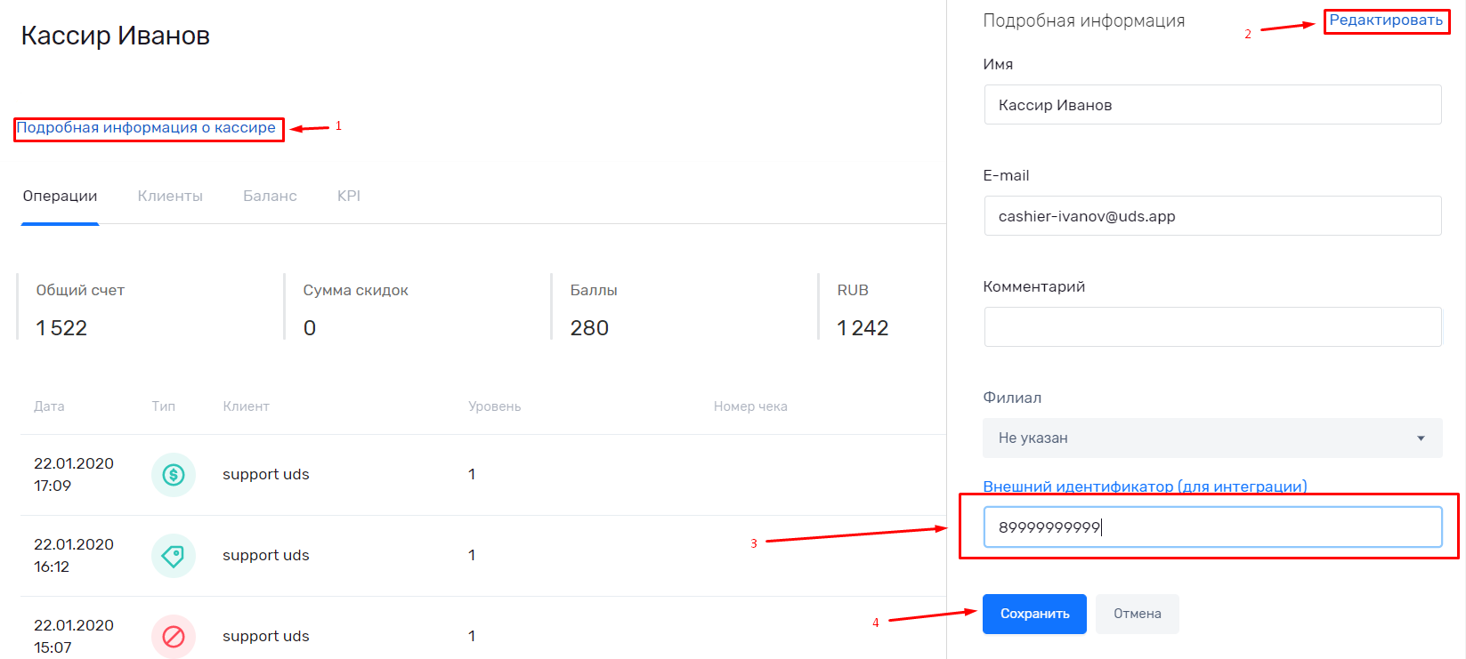The width and height of the screenshot is (1466, 659).
Task: Click support uds in the 16:12 row
Action: 266,556
